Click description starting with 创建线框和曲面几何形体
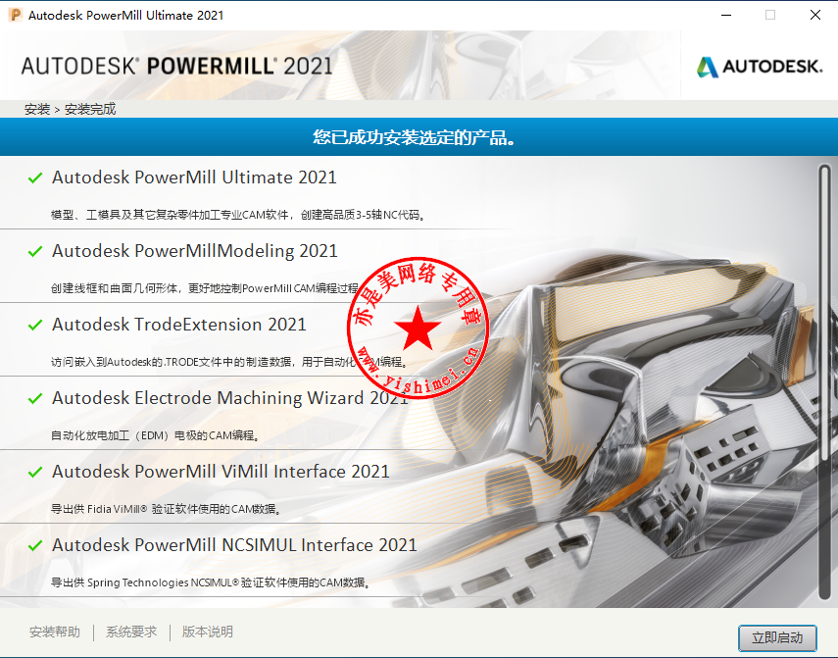The height and width of the screenshot is (658, 838). (205, 288)
